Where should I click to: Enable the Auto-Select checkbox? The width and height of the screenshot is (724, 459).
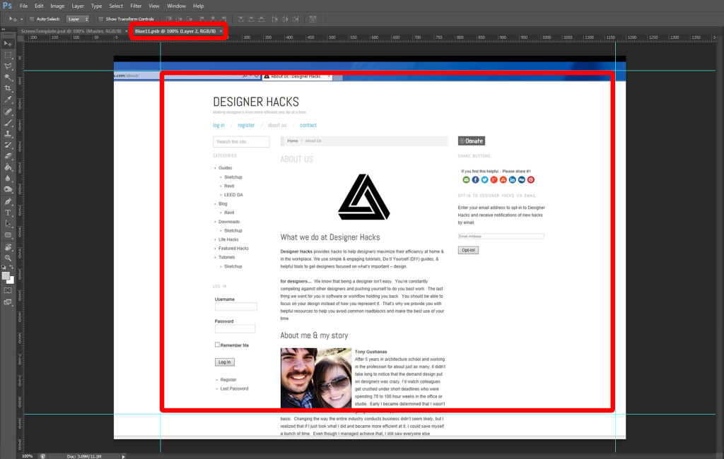coord(32,19)
